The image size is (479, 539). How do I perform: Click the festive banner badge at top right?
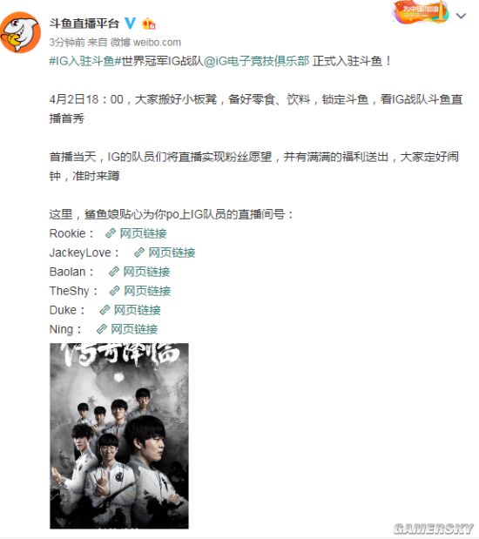[x=420, y=12]
